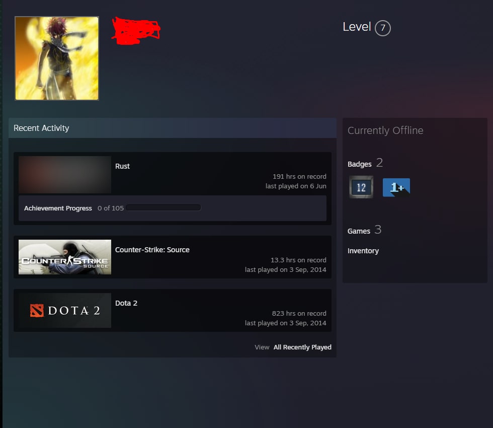Open the Rust game title link

122,166
